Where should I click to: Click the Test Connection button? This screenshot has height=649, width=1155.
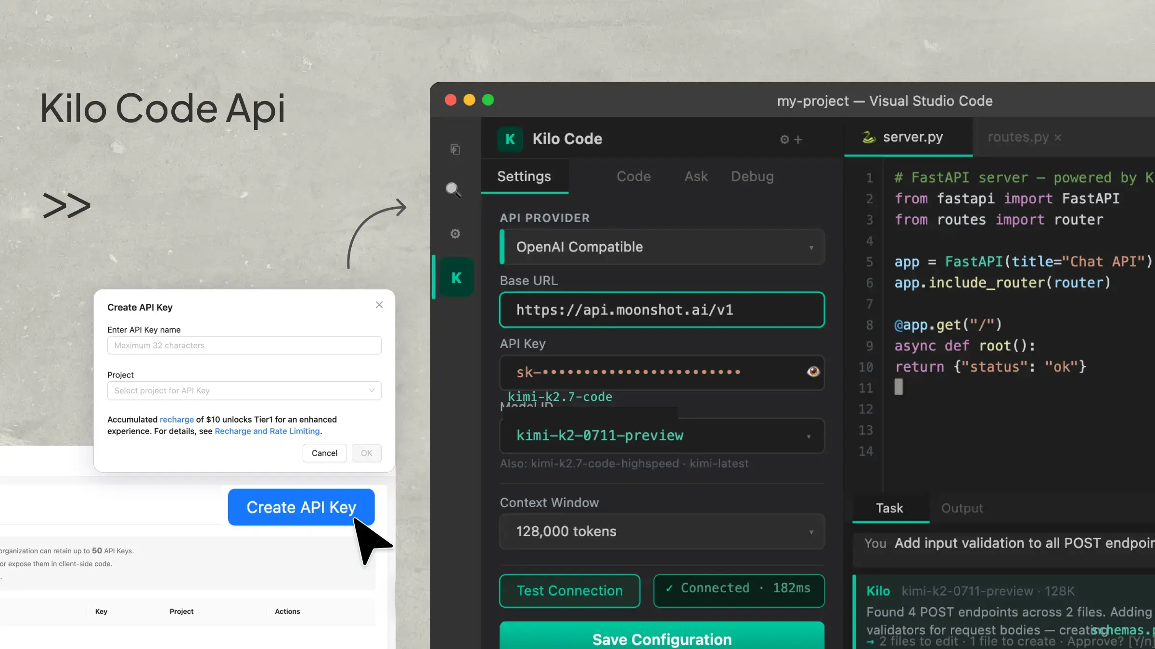tap(570, 591)
